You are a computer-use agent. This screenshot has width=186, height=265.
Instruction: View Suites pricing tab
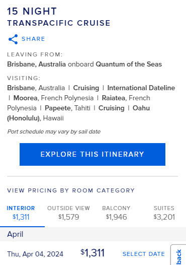[164, 213]
